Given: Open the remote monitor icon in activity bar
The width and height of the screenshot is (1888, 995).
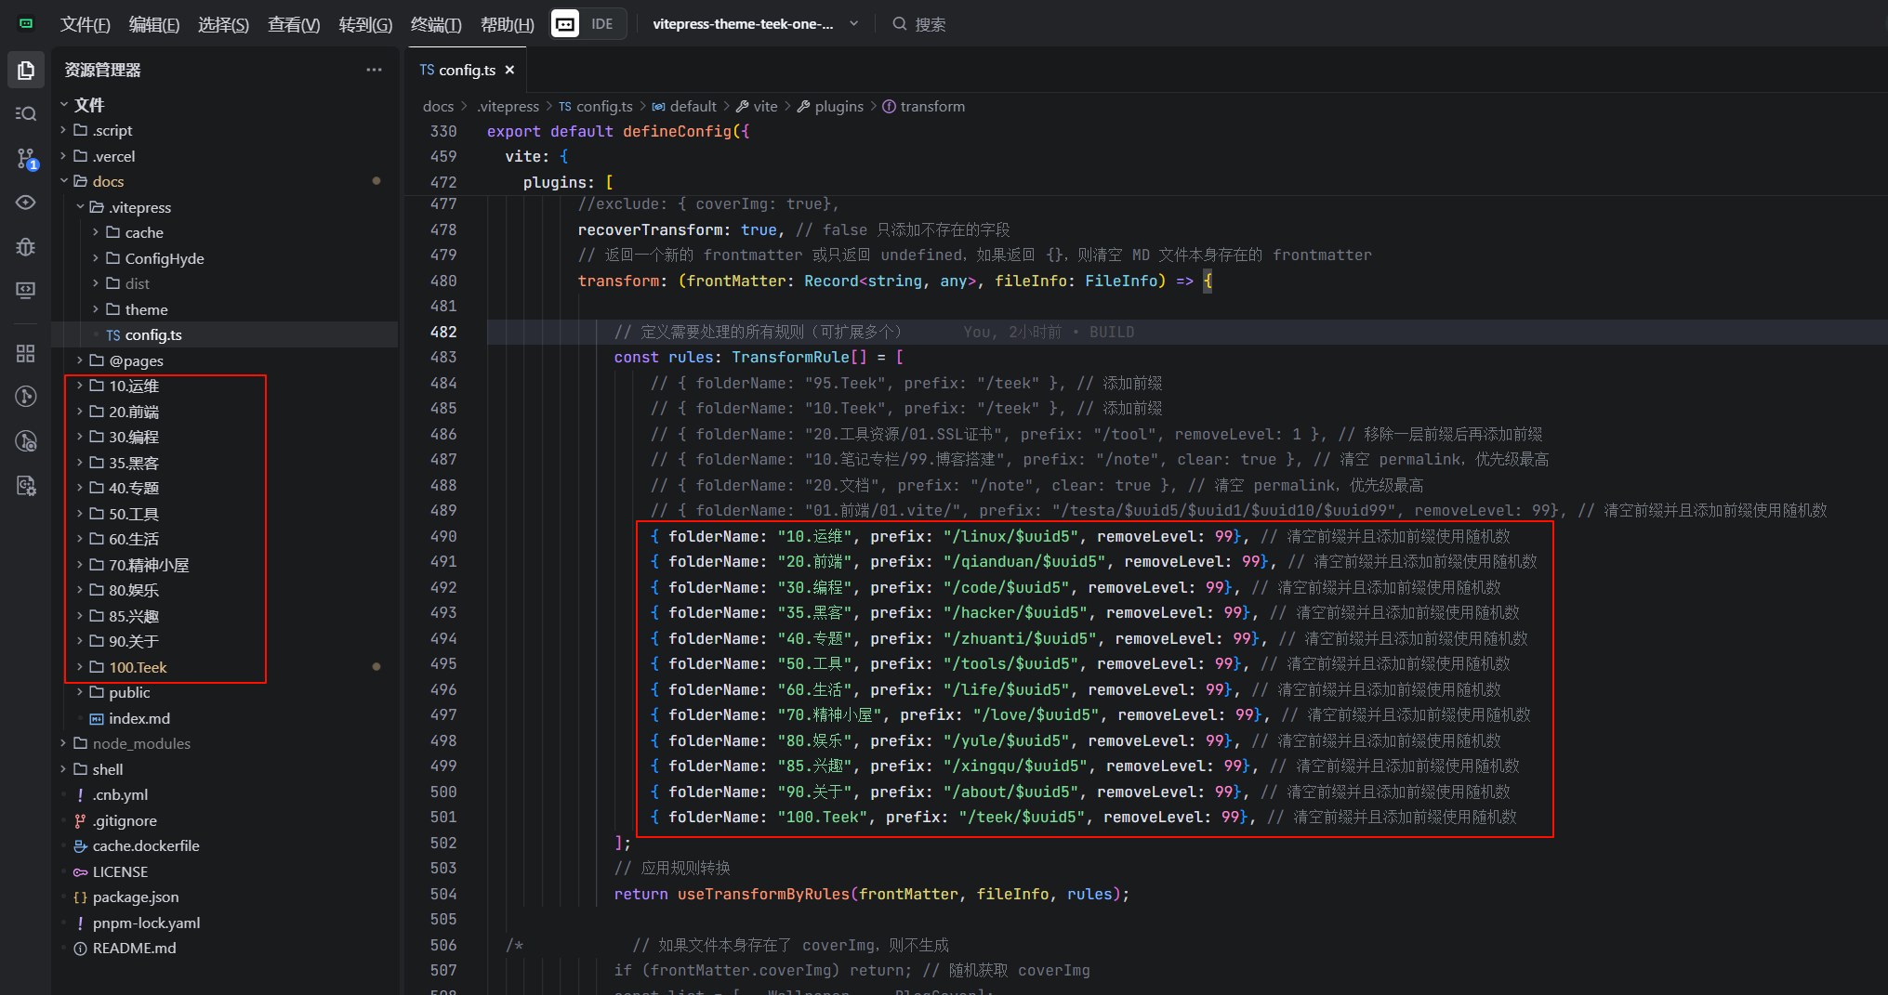Looking at the screenshot, I should (26, 291).
